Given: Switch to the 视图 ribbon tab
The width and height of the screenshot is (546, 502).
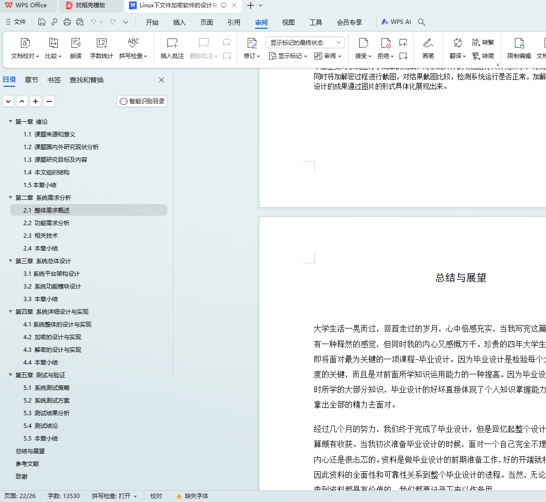Looking at the screenshot, I should (288, 22).
